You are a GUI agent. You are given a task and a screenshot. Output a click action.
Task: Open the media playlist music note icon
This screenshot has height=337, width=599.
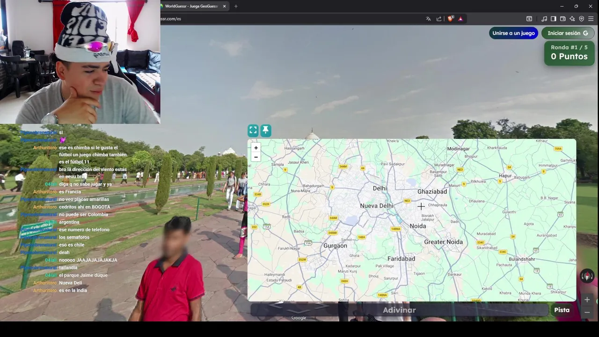point(544,19)
